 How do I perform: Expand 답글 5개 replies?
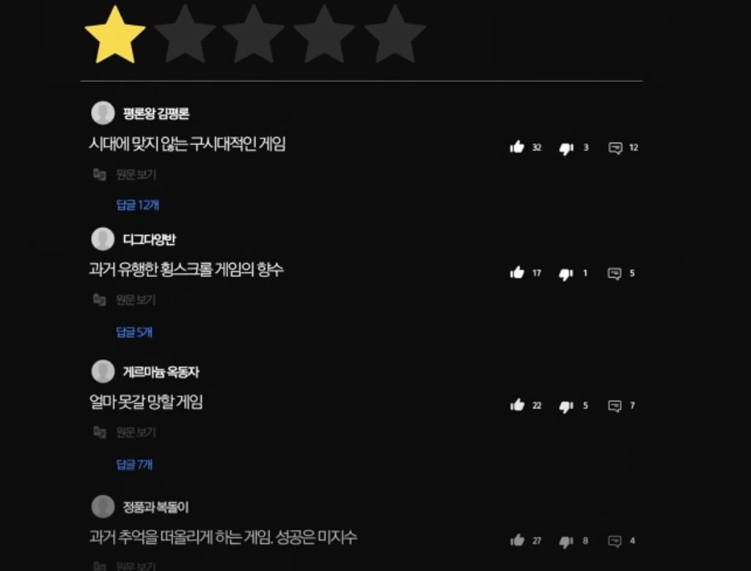(134, 332)
